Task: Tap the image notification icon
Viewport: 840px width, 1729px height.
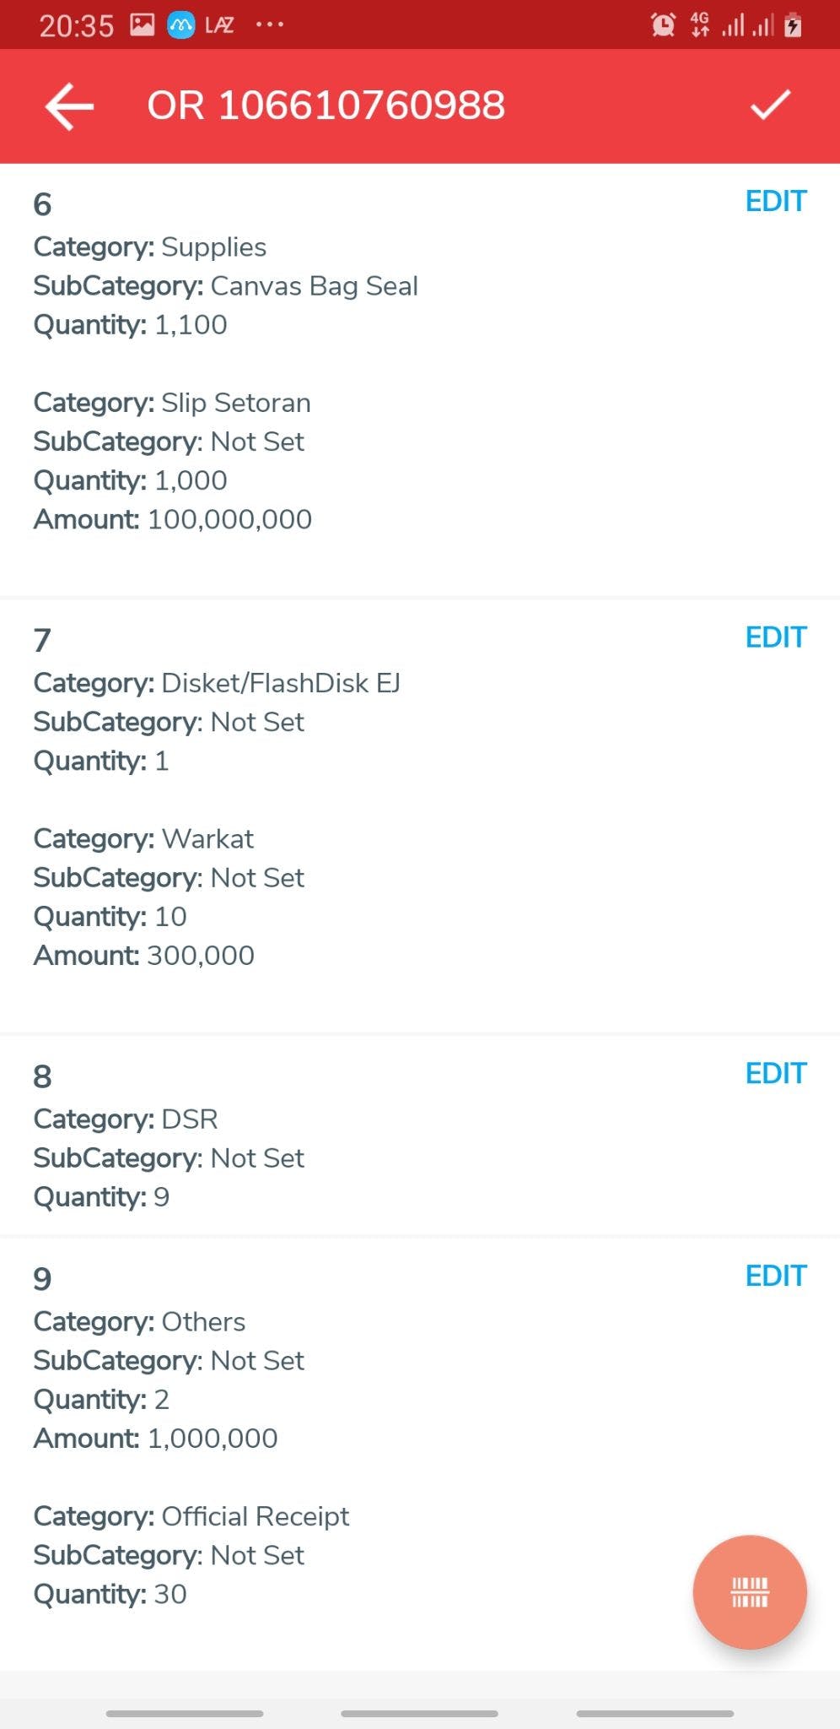Action: click(x=142, y=25)
